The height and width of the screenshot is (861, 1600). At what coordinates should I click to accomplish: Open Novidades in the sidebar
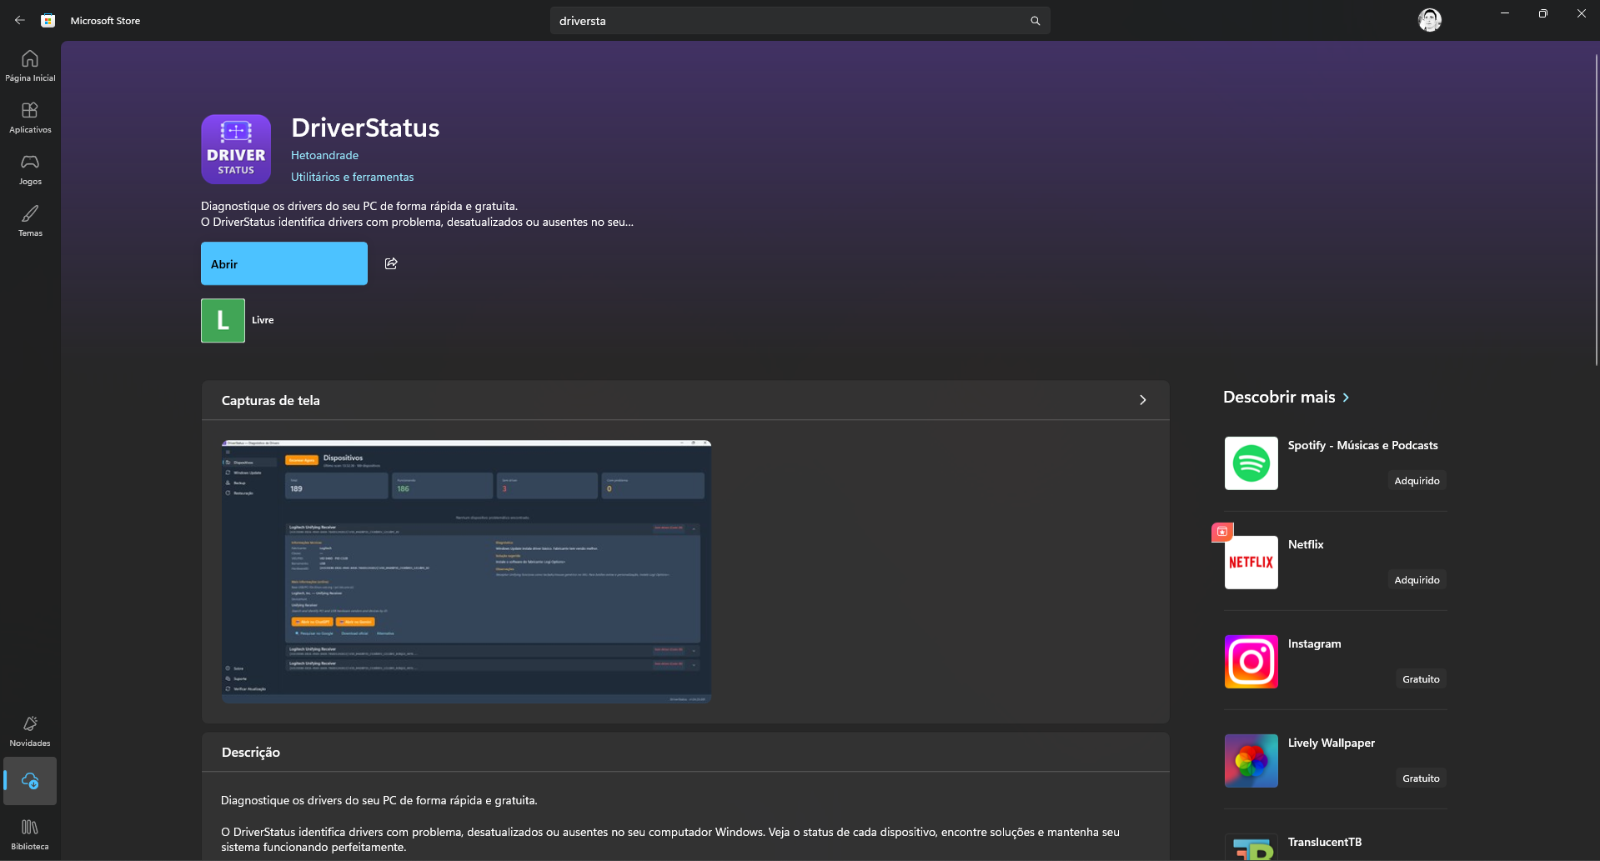click(x=30, y=731)
